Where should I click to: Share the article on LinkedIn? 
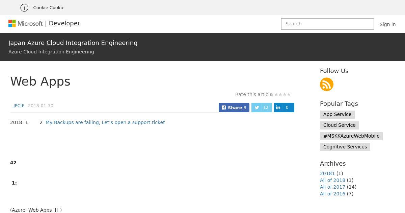tap(284, 108)
